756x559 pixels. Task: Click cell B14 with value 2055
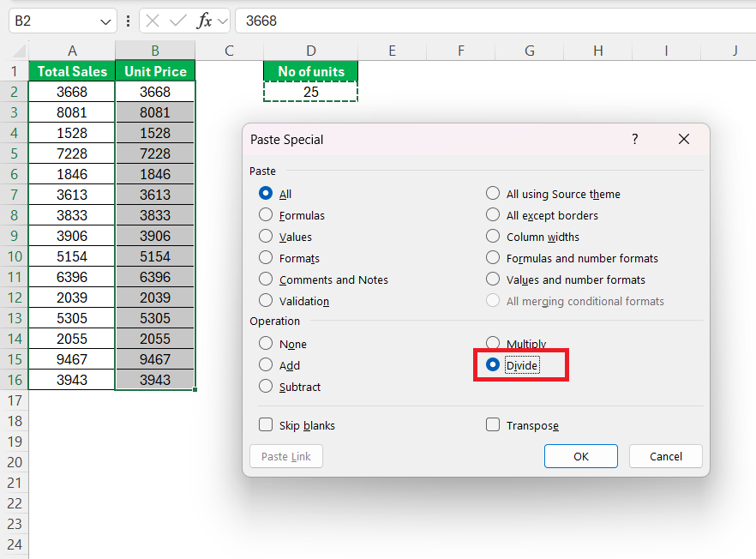155,339
